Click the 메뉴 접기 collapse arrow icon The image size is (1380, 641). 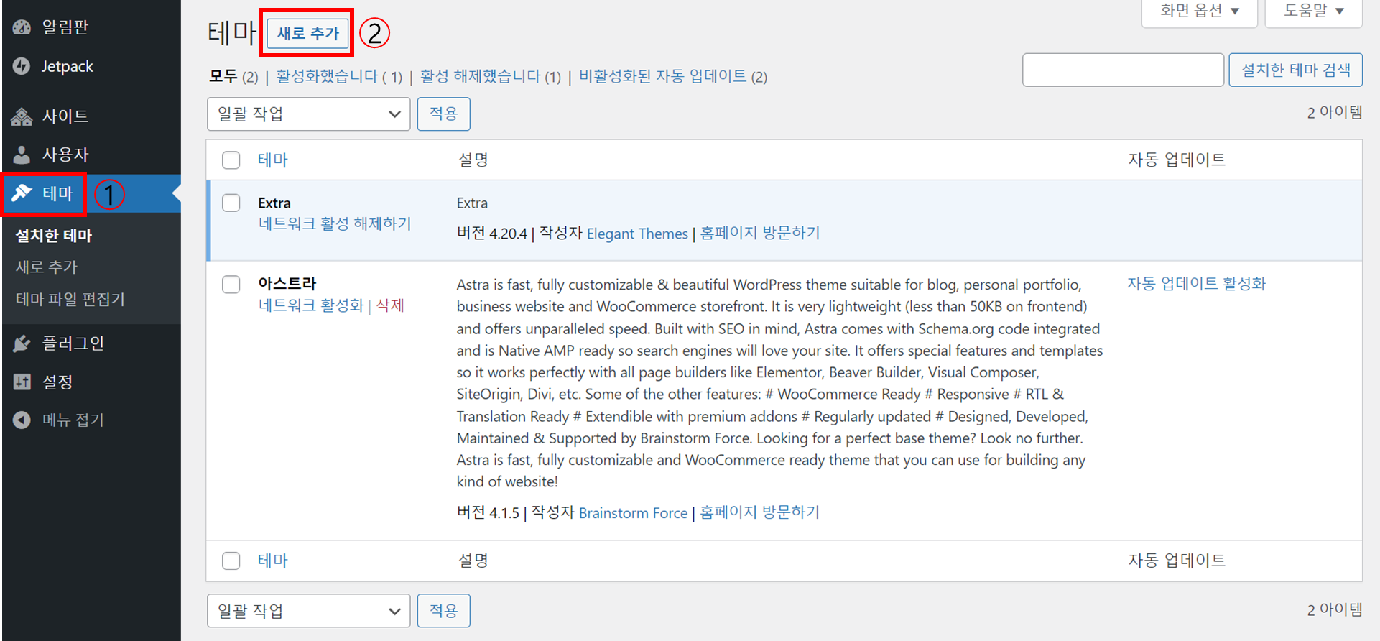[22, 420]
